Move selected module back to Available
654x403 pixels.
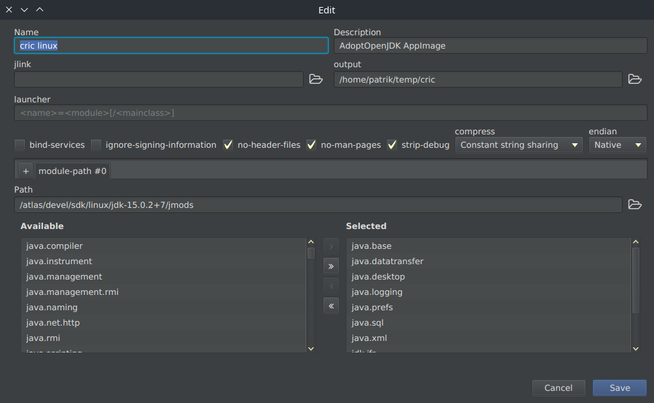click(x=331, y=285)
